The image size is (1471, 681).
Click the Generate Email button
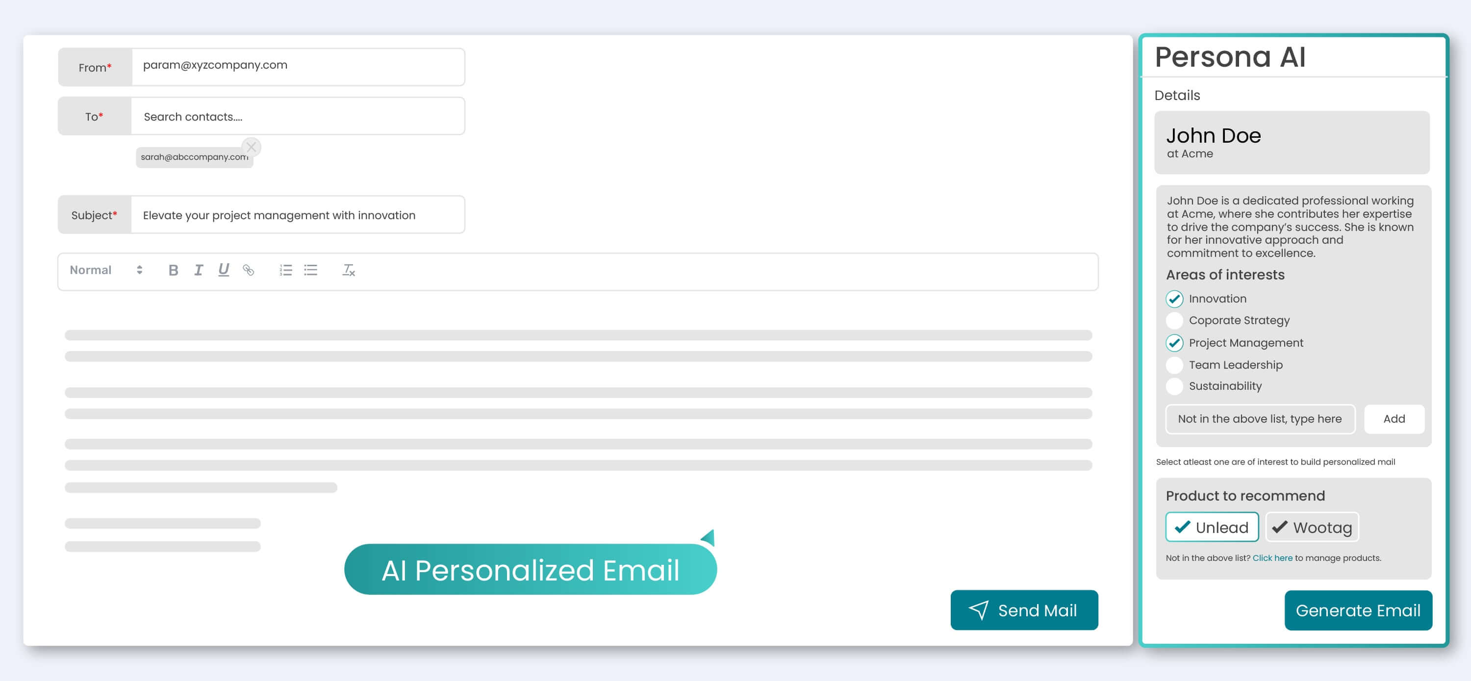pyautogui.click(x=1358, y=610)
